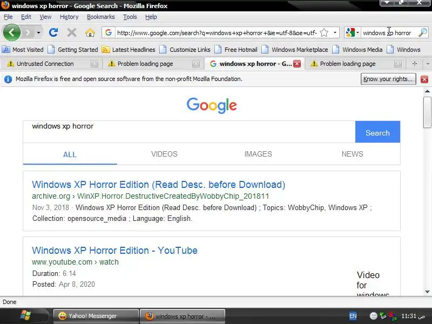Screen dimensions: 432x324
Task: Select the IMAGES results tab
Action: (258, 154)
